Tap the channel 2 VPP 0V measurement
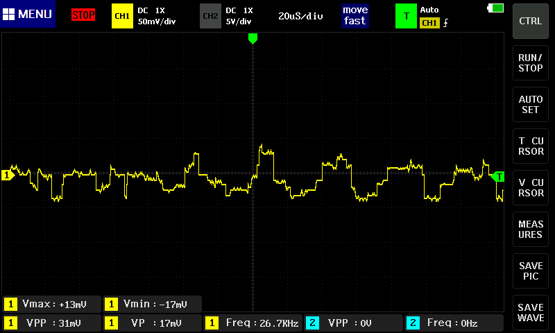The image size is (555, 333). (353, 323)
